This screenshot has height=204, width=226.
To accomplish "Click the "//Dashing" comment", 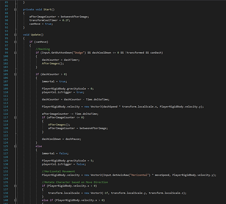I will pos(43,49).
